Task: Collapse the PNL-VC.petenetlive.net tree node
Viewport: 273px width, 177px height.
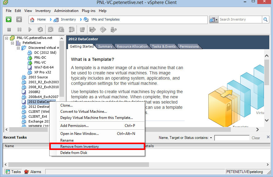Action: tap(6, 38)
